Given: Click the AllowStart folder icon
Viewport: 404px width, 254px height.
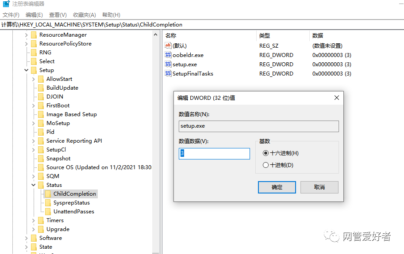Looking at the screenshot, I should pos(41,79).
